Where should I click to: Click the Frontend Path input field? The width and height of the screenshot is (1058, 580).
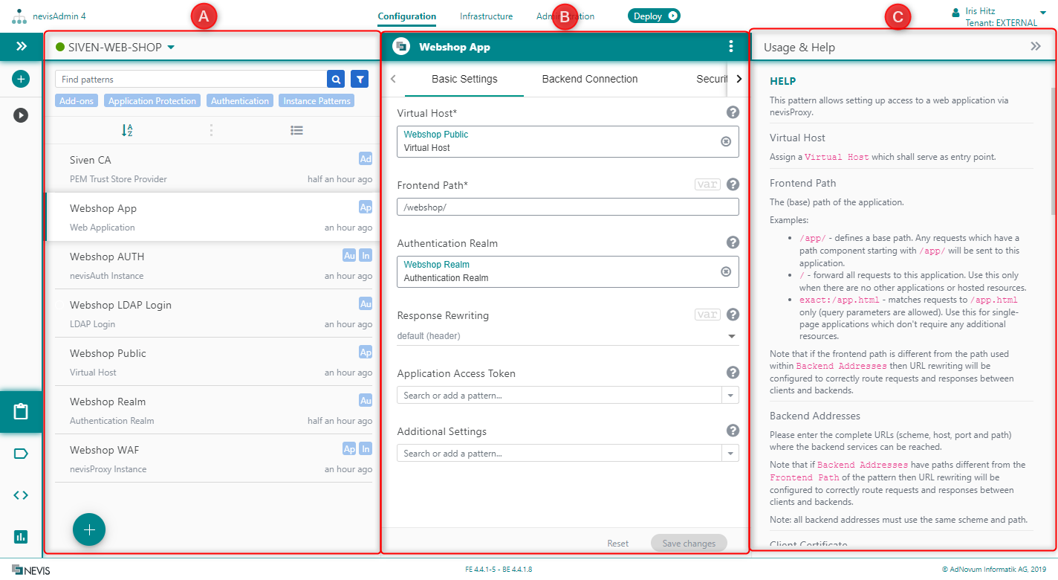click(x=568, y=207)
